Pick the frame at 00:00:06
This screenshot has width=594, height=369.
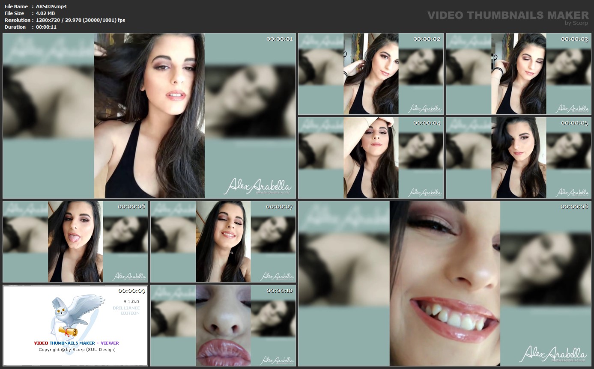tap(75, 241)
